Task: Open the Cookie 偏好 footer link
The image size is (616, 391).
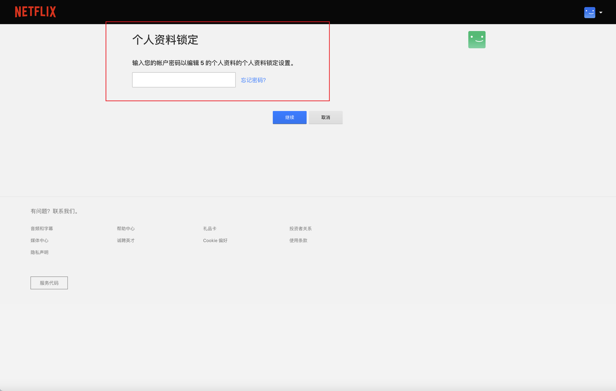Action: pyautogui.click(x=215, y=241)
